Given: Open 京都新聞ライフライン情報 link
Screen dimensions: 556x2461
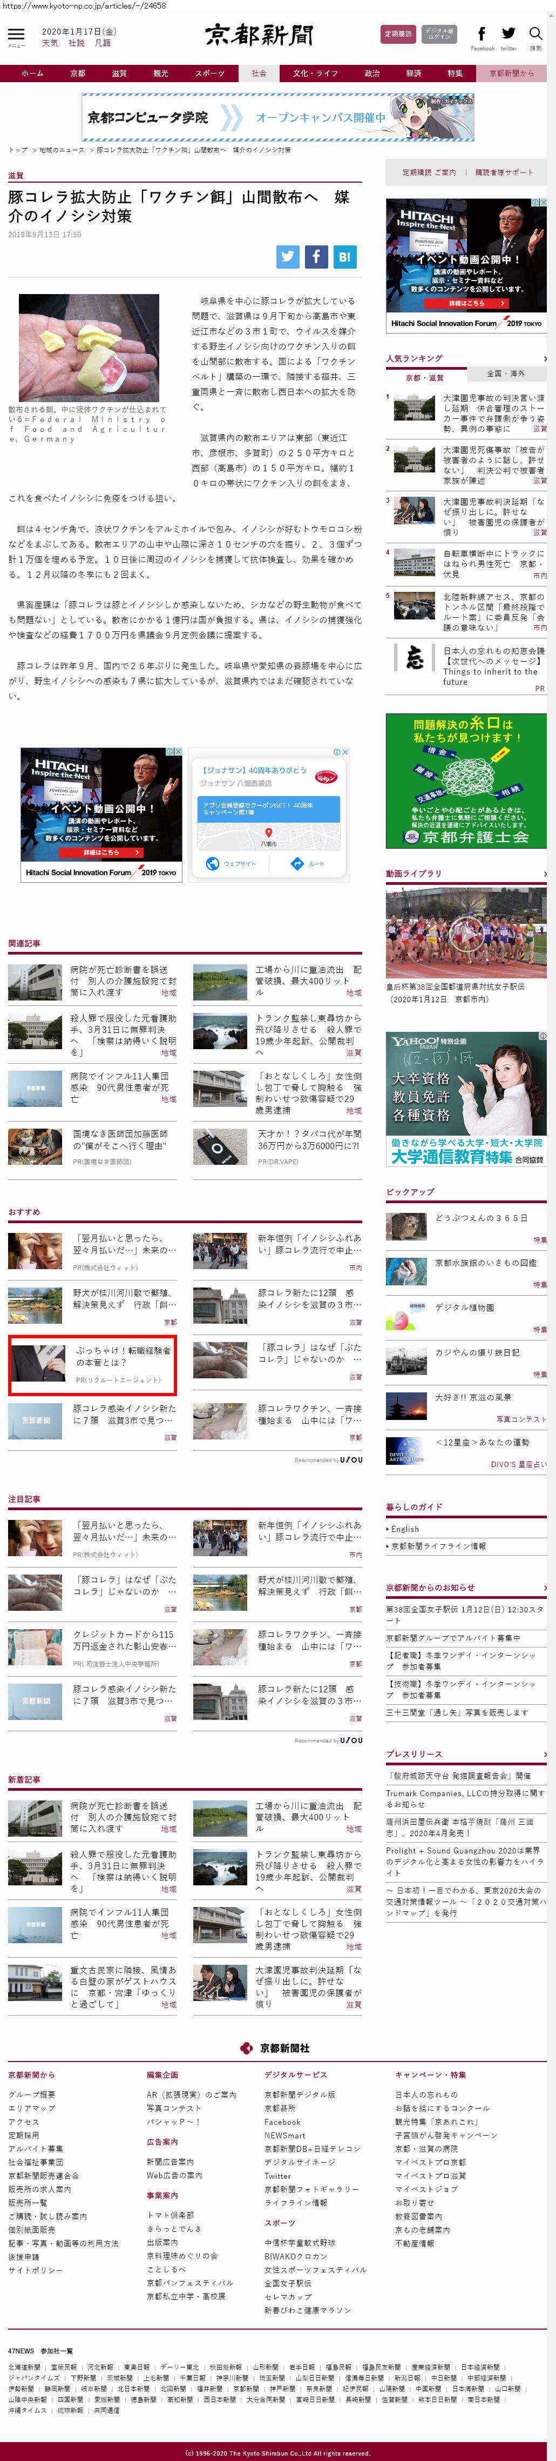Looking at the screenshot, I should coord(439,1546).
